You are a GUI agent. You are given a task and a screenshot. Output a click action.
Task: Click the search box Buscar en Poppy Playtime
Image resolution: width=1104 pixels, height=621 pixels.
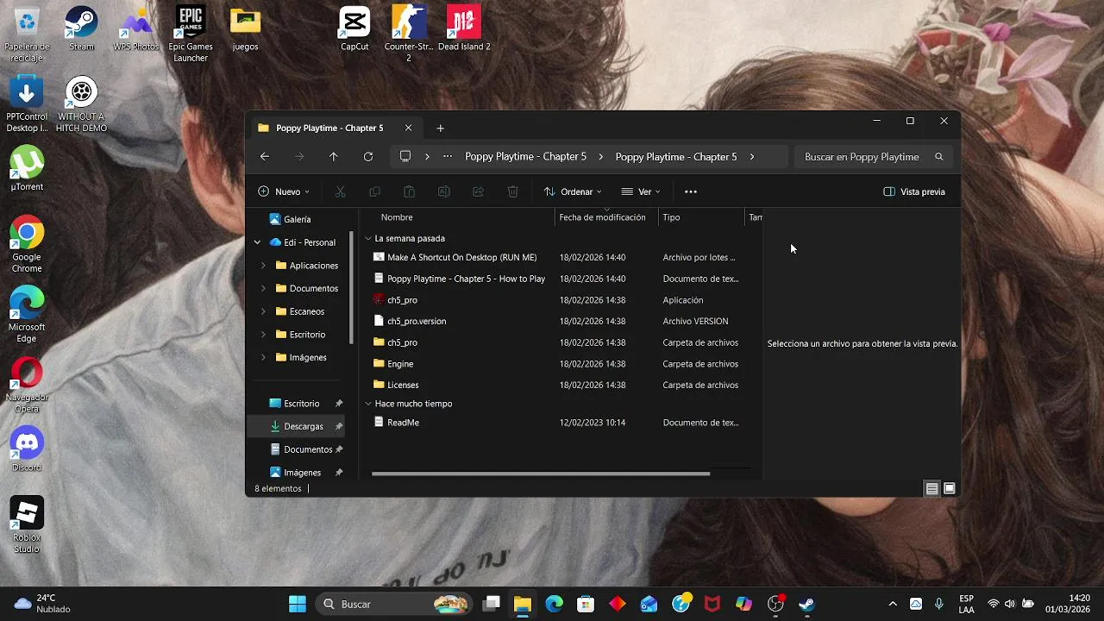(872, 157)
